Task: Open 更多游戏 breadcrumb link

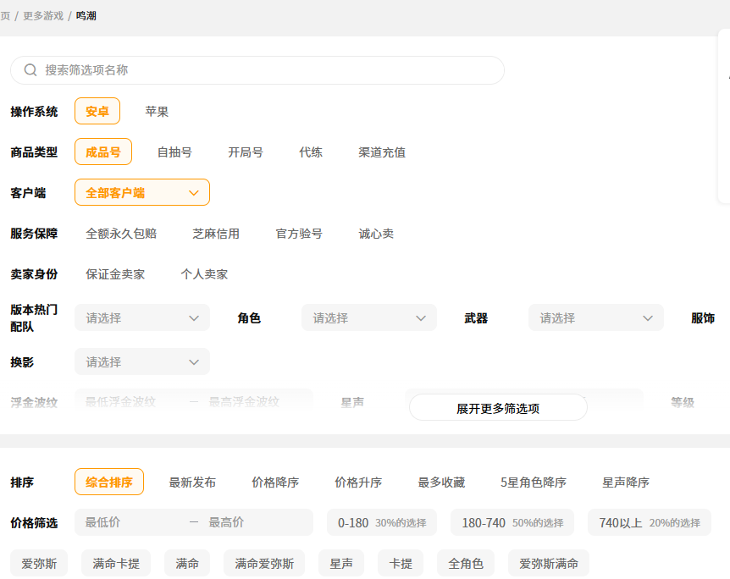Action: point(43,16)
